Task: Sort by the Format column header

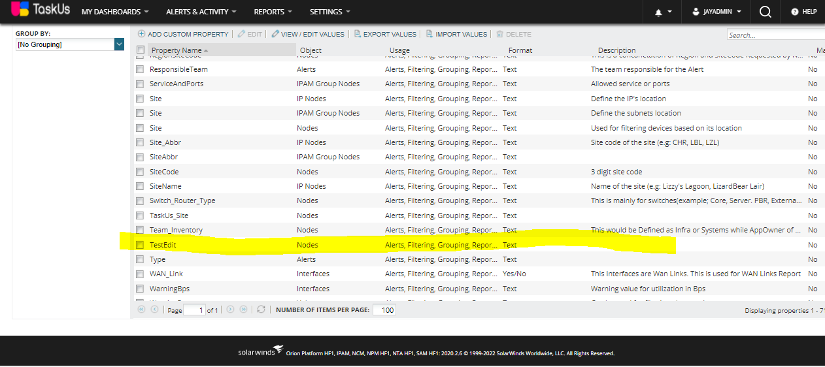Action: point(520,50)
